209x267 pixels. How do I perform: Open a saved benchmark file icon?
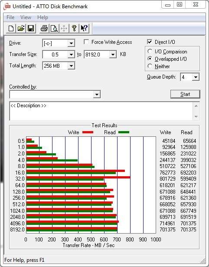click(21, 28)
